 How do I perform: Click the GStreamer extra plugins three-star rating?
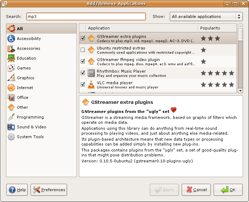pyautogui.click(x=210, y=38)
